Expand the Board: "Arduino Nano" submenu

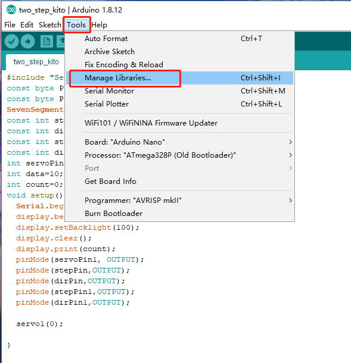click(x=180, y=142)
